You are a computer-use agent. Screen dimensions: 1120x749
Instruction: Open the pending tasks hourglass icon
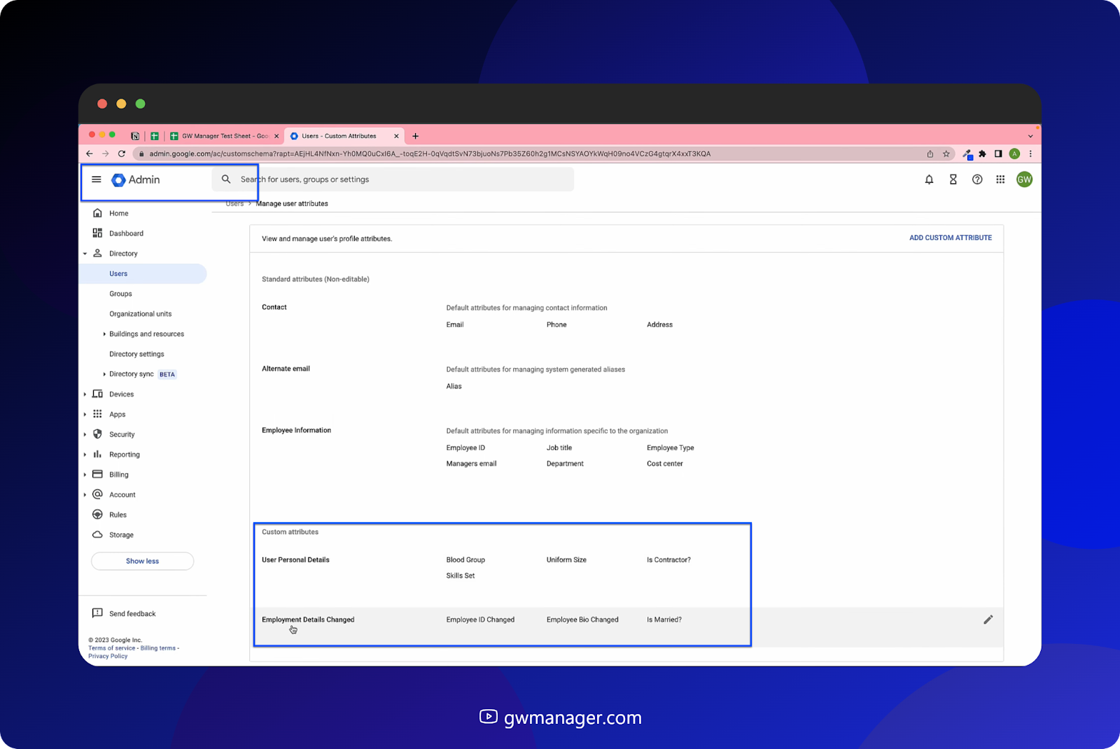coord(953,179)
